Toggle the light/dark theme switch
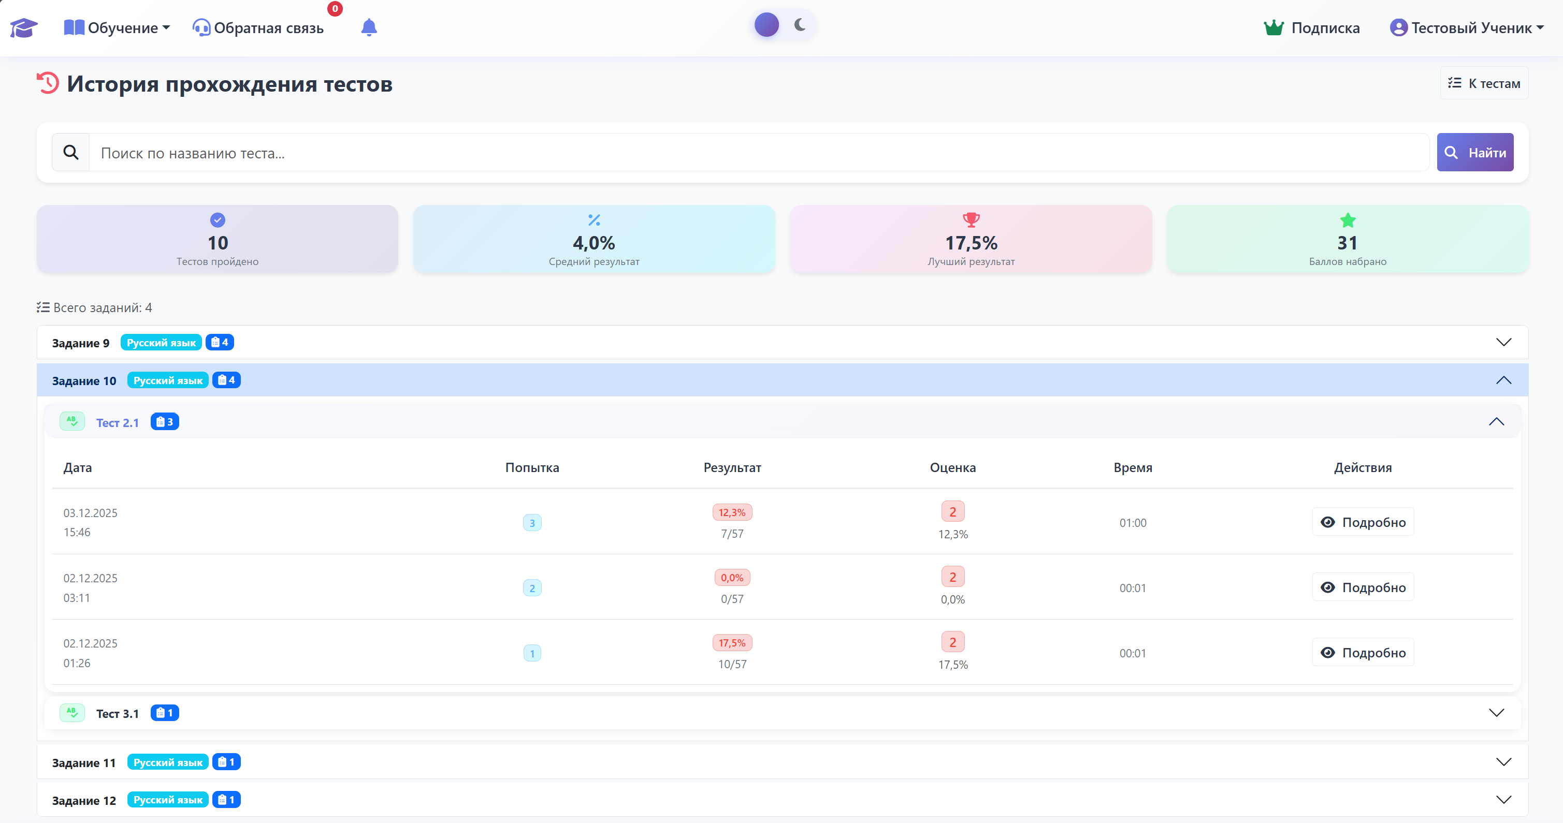This screenshot has width=1563, height=823. click(x=783, y=25)
